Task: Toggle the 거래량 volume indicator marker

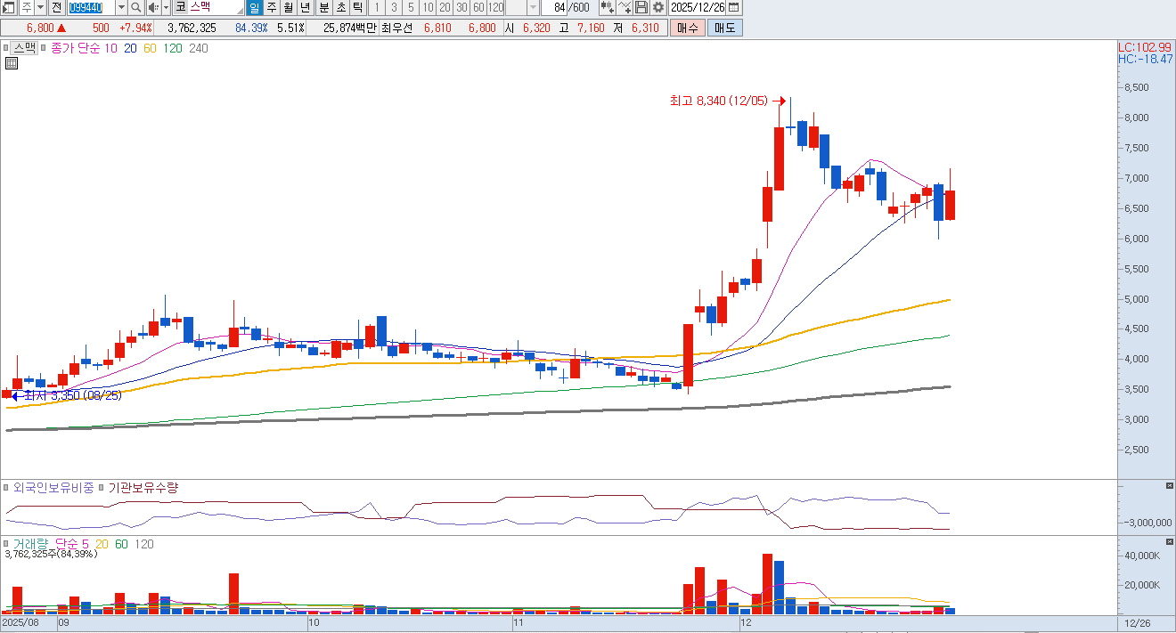Action: point(6,543)
